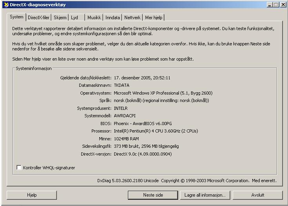Click the DirectX icon in the title bar
The image size is (288, 206).
pos(6,5)
